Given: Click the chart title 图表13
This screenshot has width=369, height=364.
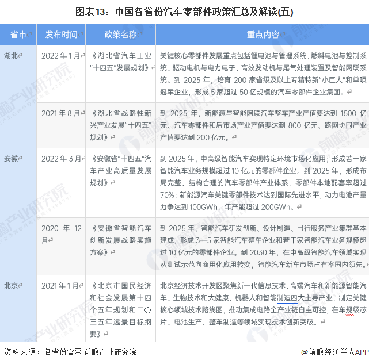Looking at the screenshot, I should click(184, 11).
